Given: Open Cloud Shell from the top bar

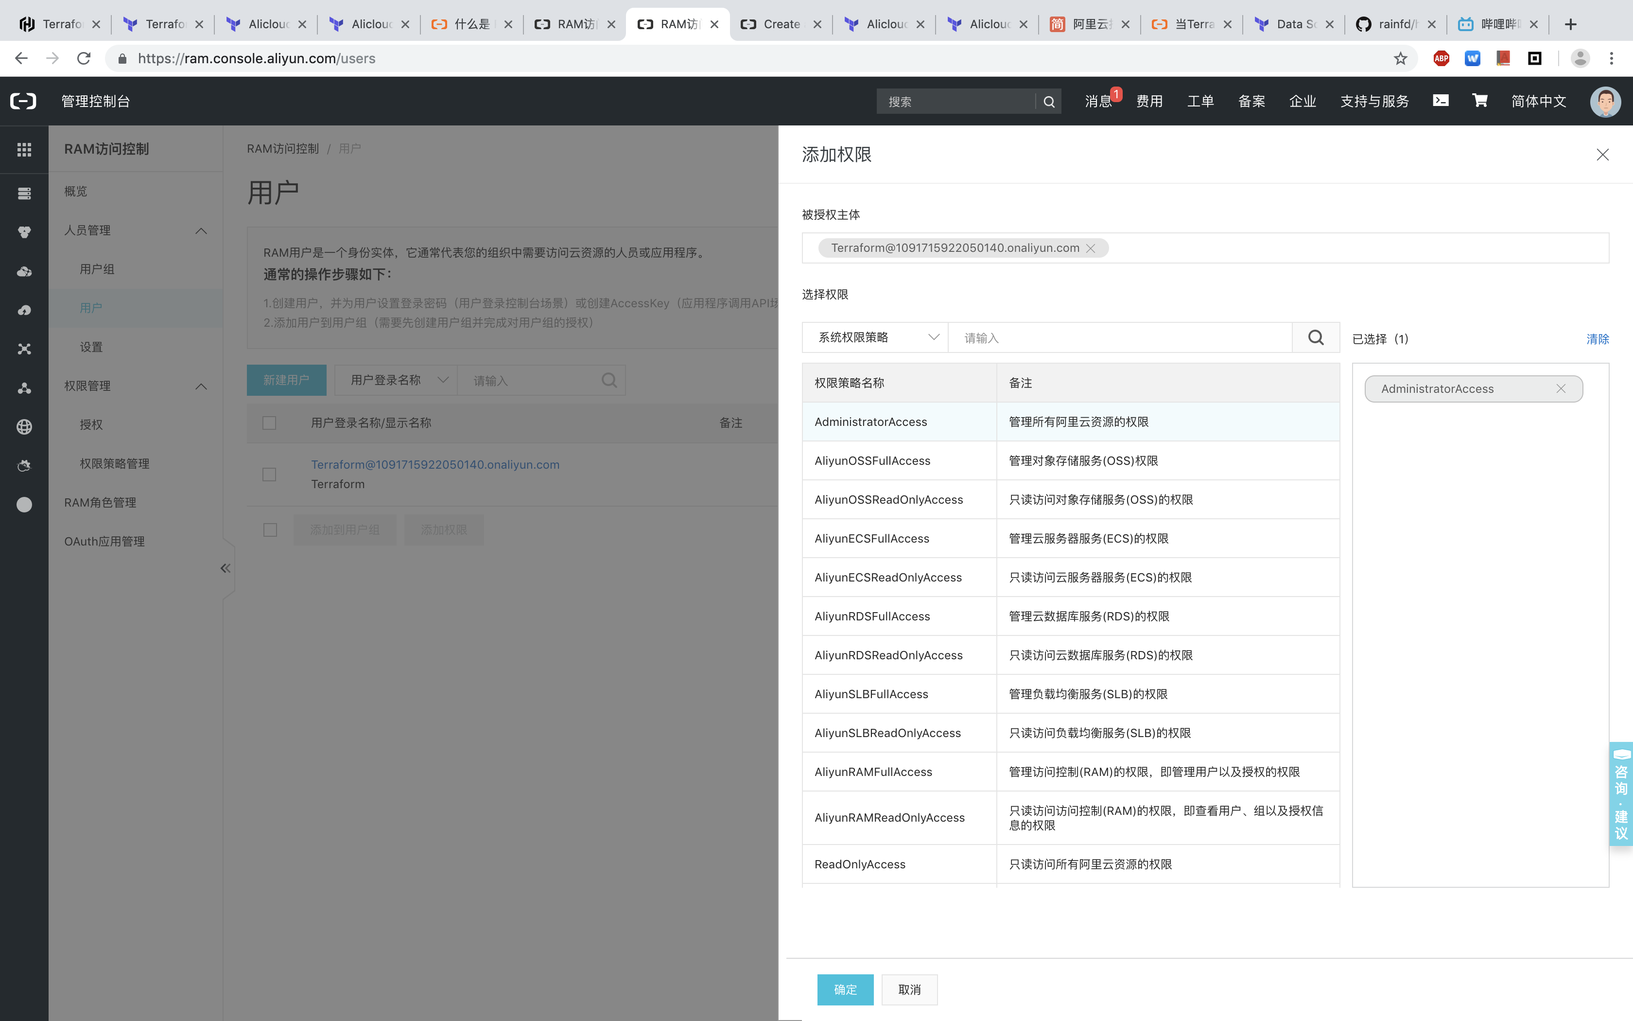Looking at the screenshot, I should 1441,101.
